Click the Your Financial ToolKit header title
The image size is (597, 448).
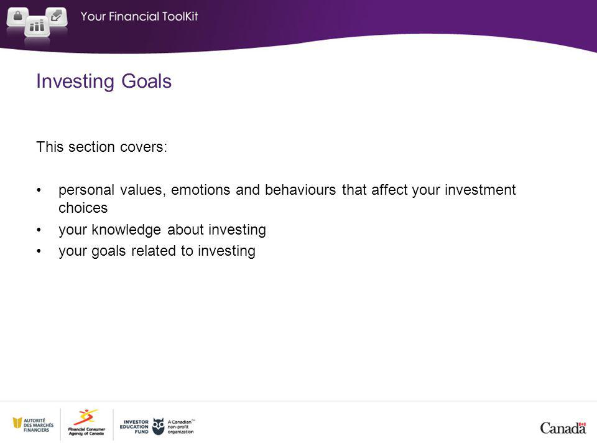[x=139, y=16]
